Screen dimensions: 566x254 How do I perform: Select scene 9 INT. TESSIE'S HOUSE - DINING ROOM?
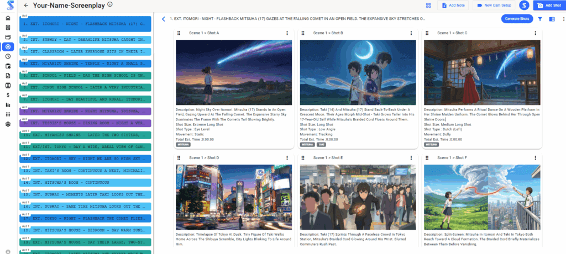pyautogui.click(x=85, y=123)
